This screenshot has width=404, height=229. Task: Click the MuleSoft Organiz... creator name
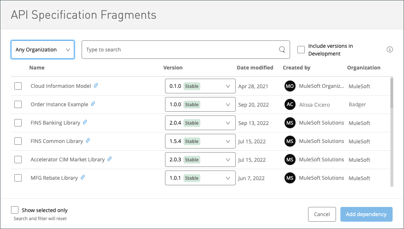[x=322, y=86]
